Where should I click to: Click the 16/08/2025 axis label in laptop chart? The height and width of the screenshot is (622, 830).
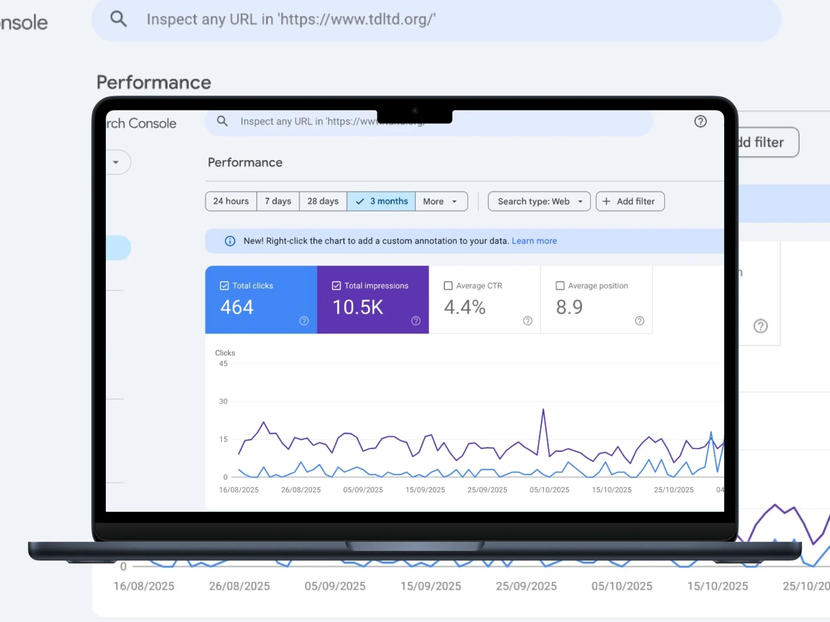(x=239, y=490)
